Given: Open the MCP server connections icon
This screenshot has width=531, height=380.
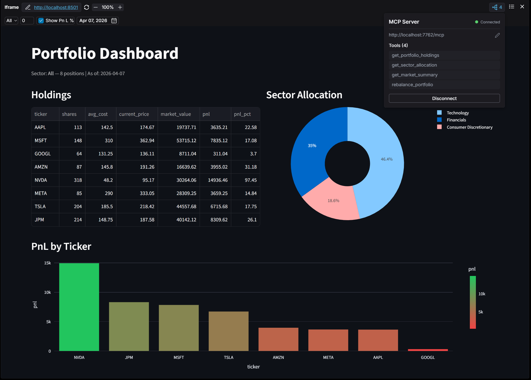Looking at the screenshot, I should point(497,7).
